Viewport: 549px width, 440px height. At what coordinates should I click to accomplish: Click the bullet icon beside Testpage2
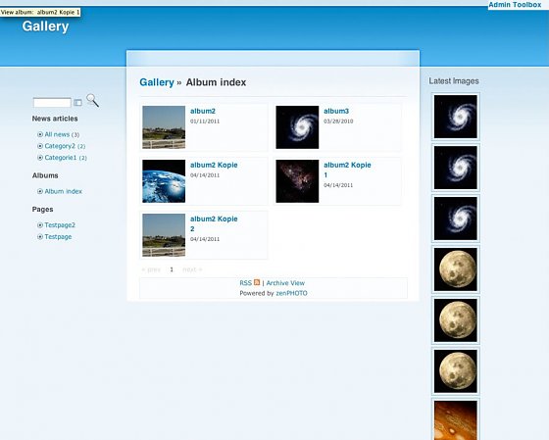[x=40, y=225]
